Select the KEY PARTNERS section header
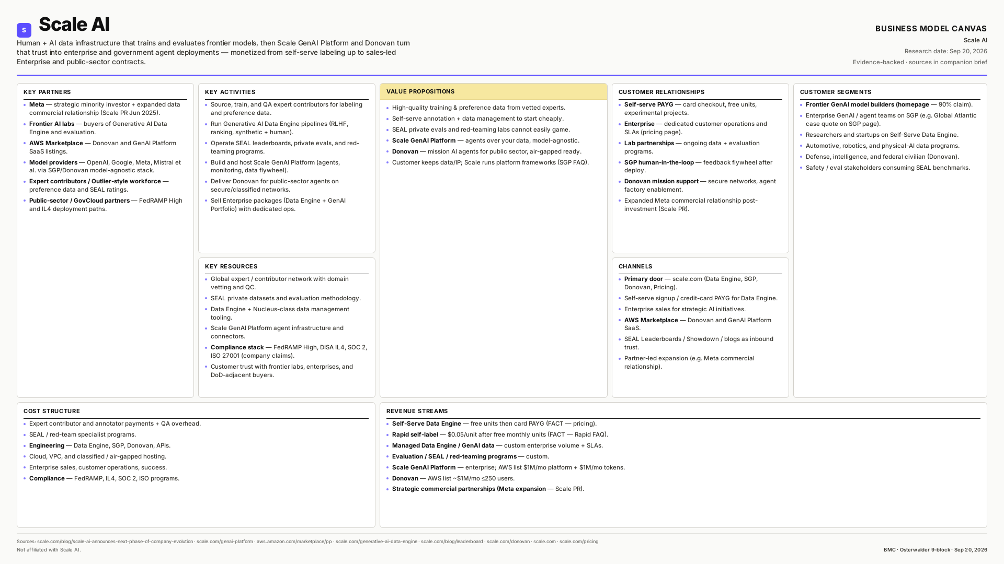1004x564 pixels. coord(47,92)
